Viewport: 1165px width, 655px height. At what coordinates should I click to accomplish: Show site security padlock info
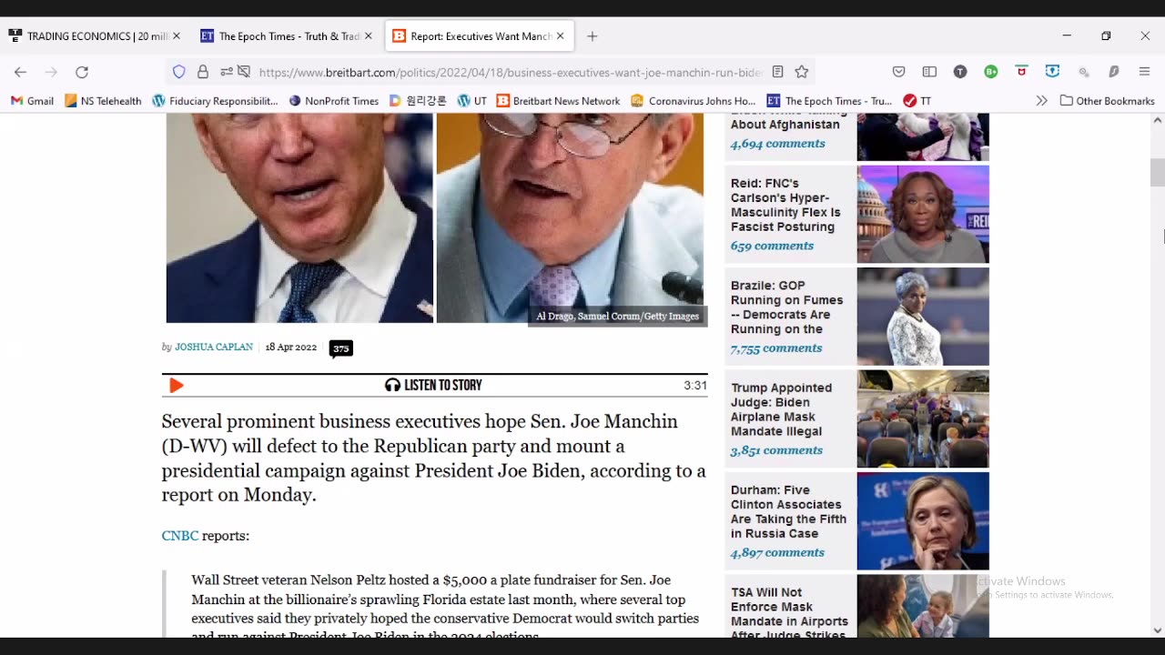(203, 72)
